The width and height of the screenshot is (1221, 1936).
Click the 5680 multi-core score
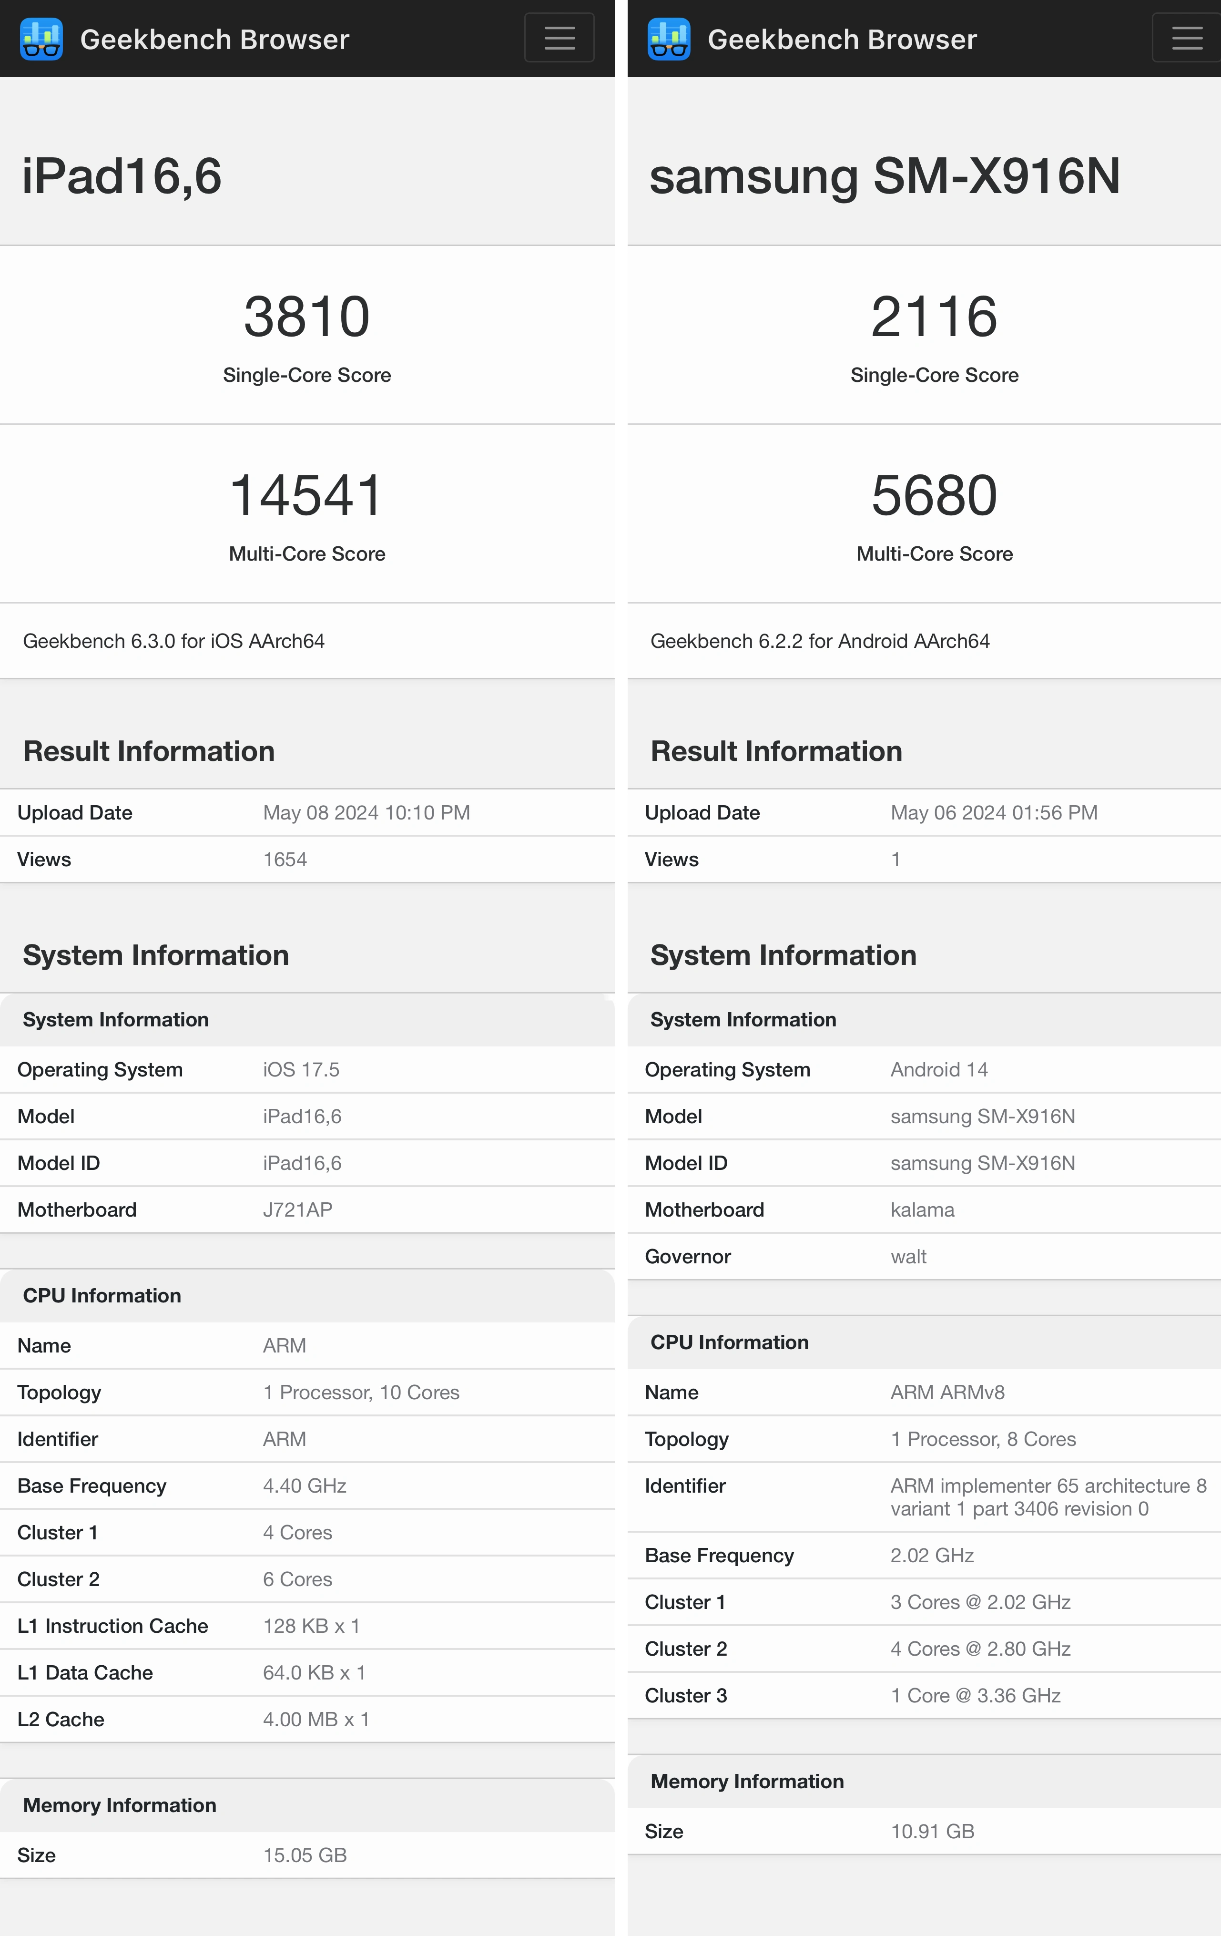[934, 495]
